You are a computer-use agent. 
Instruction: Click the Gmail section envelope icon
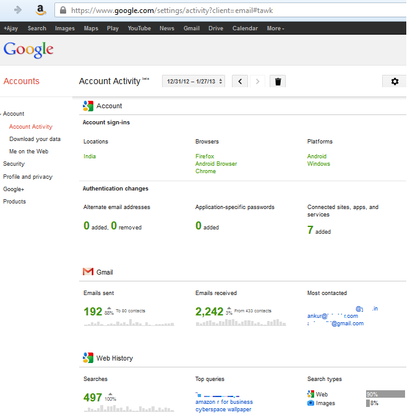(88, 272)
